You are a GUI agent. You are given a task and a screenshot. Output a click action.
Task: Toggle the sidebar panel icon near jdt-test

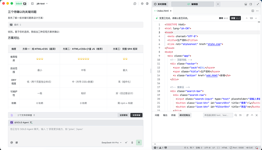[32, 3]
